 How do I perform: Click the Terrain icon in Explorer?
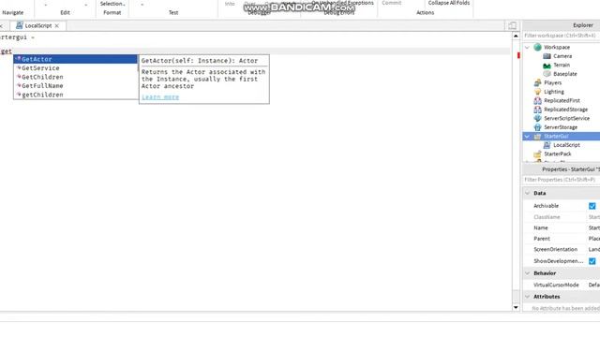coord(547,66)
